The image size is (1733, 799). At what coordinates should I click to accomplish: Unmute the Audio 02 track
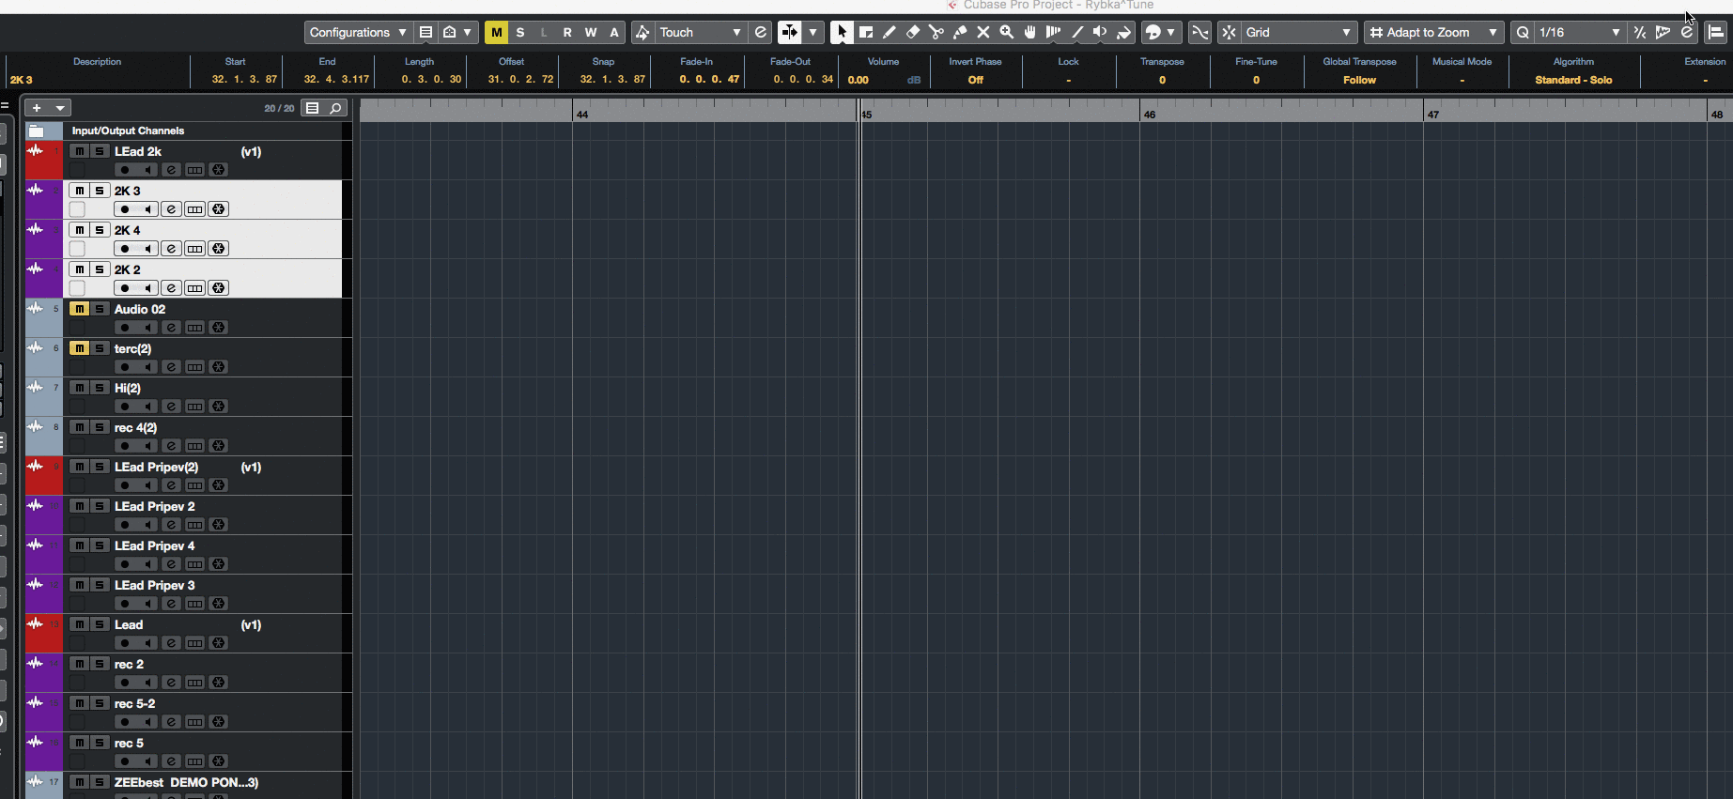80,309
